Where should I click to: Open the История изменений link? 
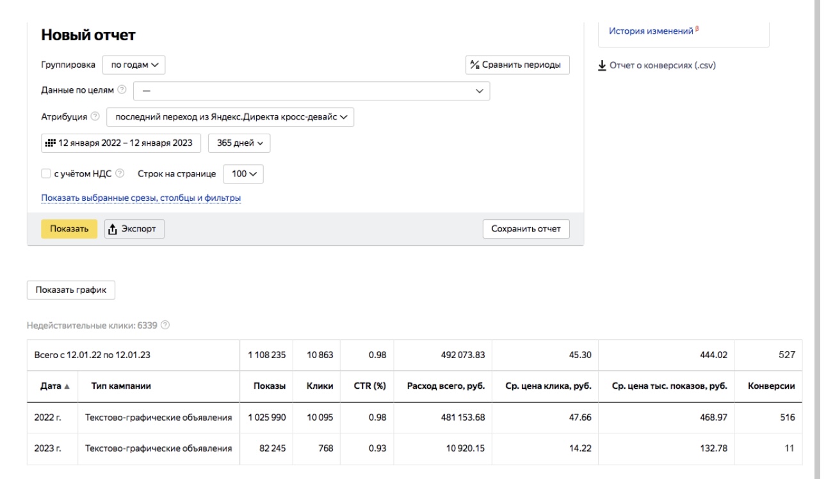point(651,31)
